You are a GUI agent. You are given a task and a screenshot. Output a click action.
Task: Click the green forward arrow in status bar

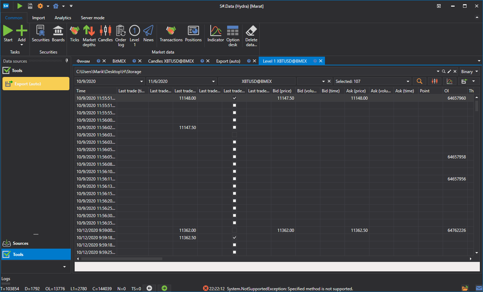(x=164, y=288)
